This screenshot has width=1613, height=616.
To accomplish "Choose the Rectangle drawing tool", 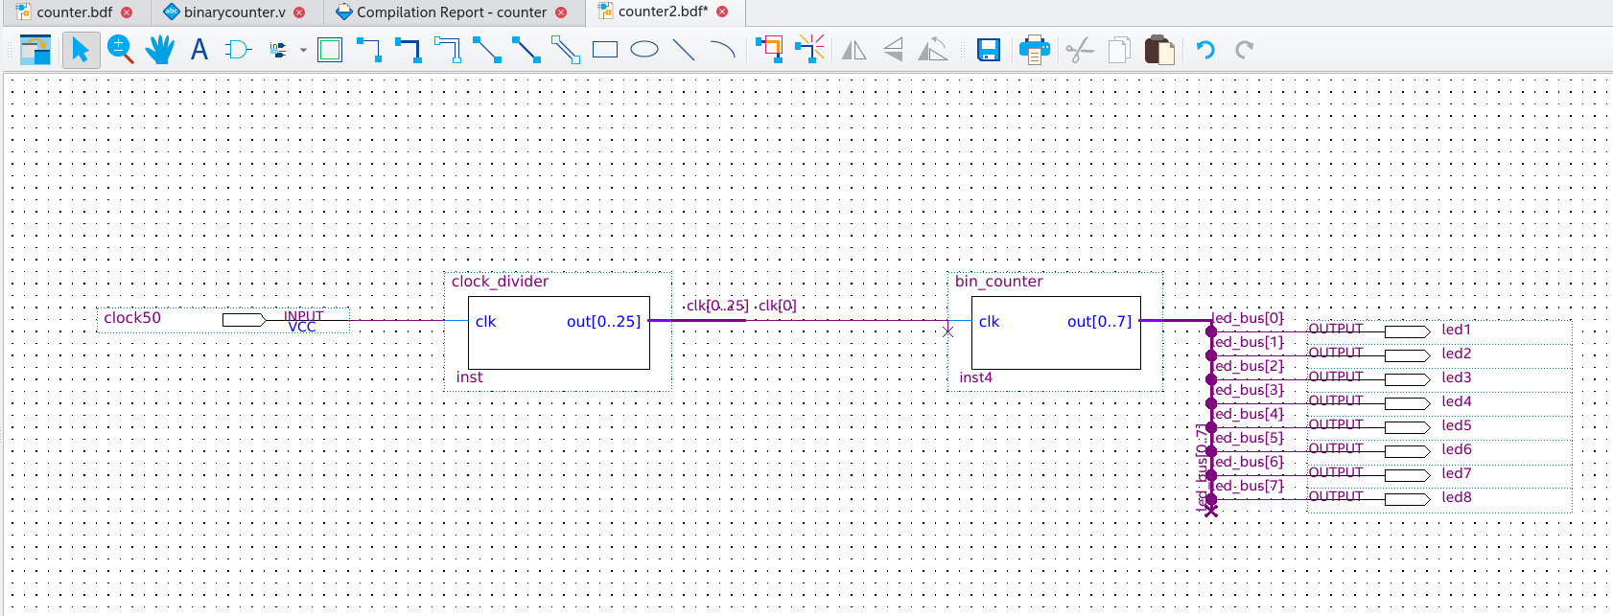I will (605, 49).
